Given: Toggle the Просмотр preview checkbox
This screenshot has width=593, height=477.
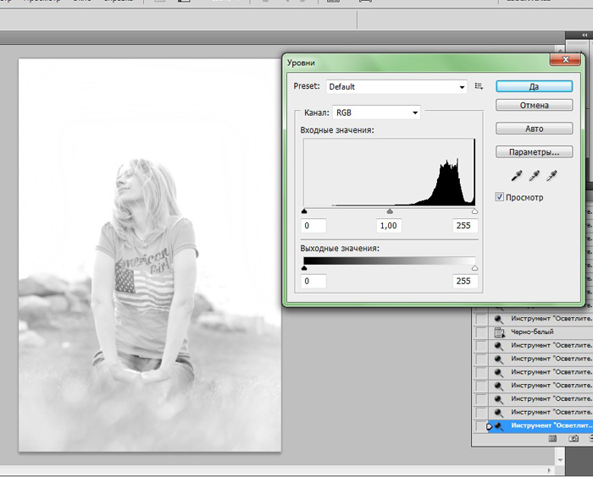Looking at the screenshot, I should (499, 197).
